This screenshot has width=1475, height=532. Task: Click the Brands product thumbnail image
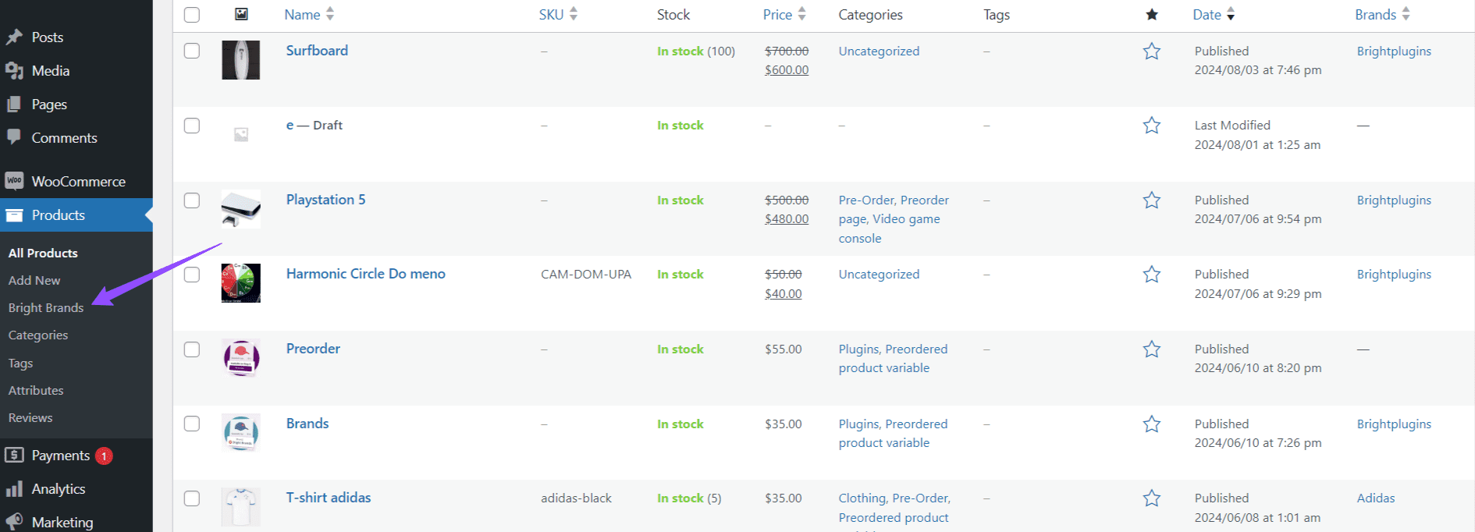point(241,433)
